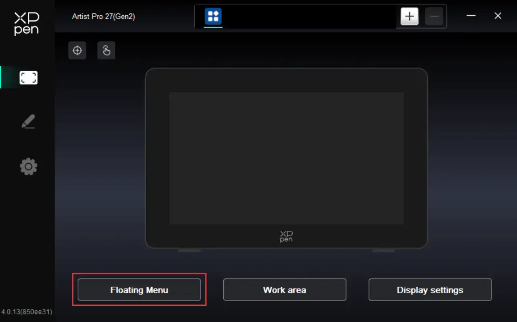Image resolution: width=517 pixels, height=322 pixels.
Task: Open the Floating Menu settings
Action: pyautogui.click(x=139, y=290)
